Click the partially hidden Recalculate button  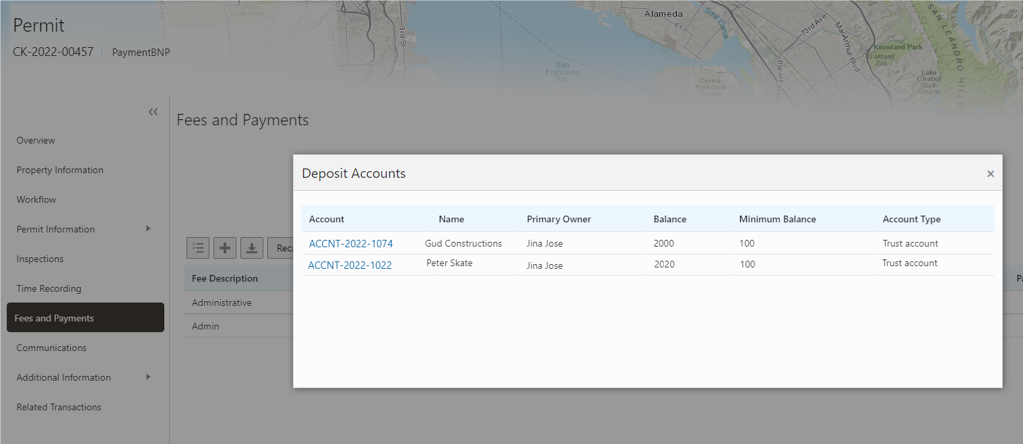[x=281, y=248]
